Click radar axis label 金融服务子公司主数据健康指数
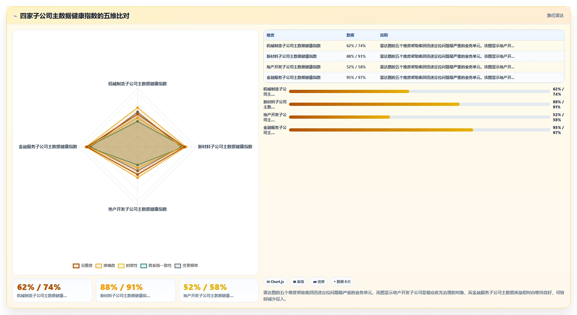Image resolution: width=577 pixels, height=315 pixels. click(48, 147)
